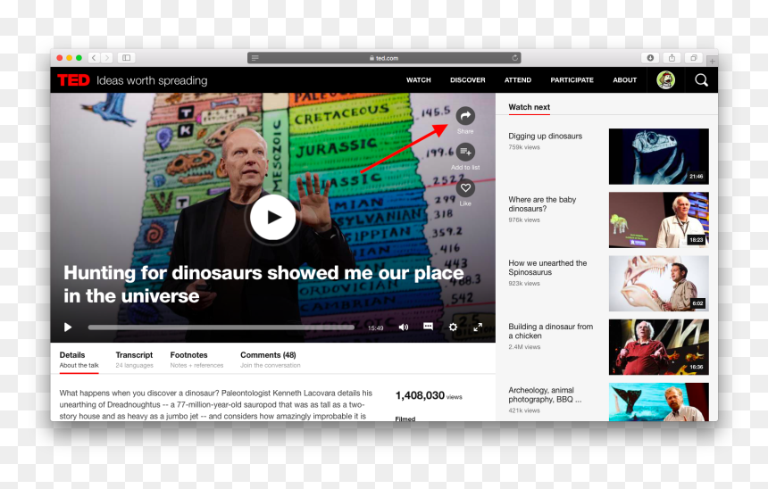Open the ABOUT menu
Image resolution: width=768 pixels, height=489 pixels.
[624, 79]
